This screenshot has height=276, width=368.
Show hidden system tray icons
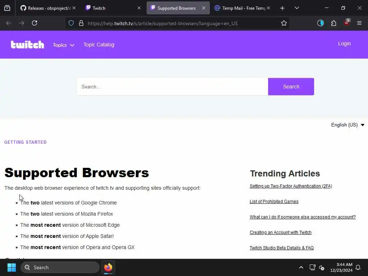tap(301, 267)
